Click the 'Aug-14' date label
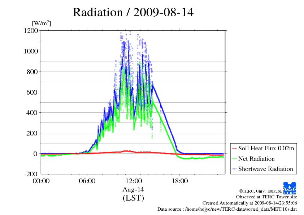The width and height of the screenshot is (304, 215). click(133, 189)
